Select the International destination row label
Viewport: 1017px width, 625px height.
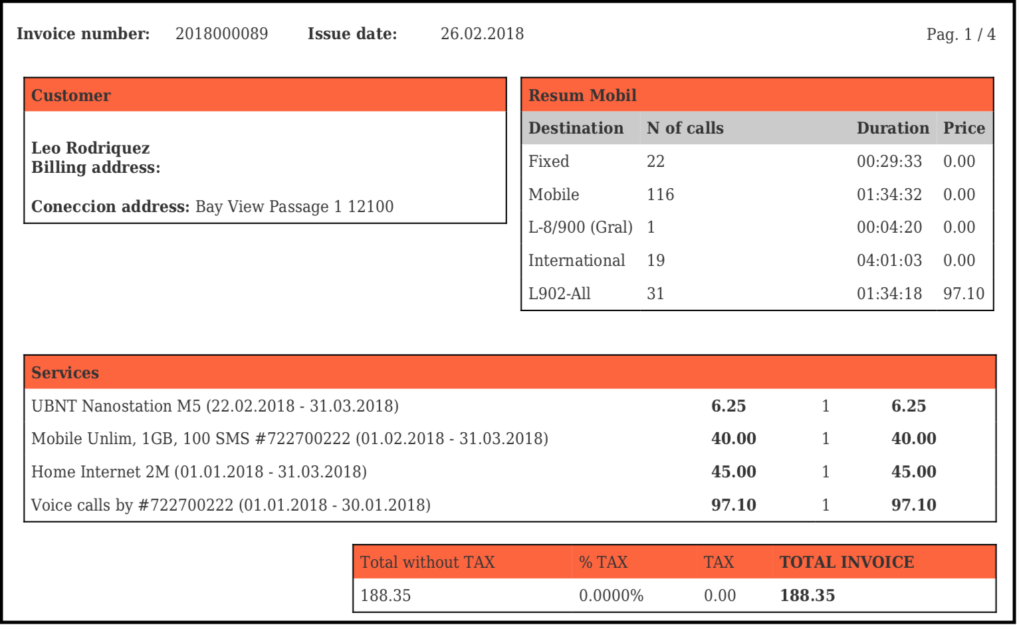click(x=576, y=261)
